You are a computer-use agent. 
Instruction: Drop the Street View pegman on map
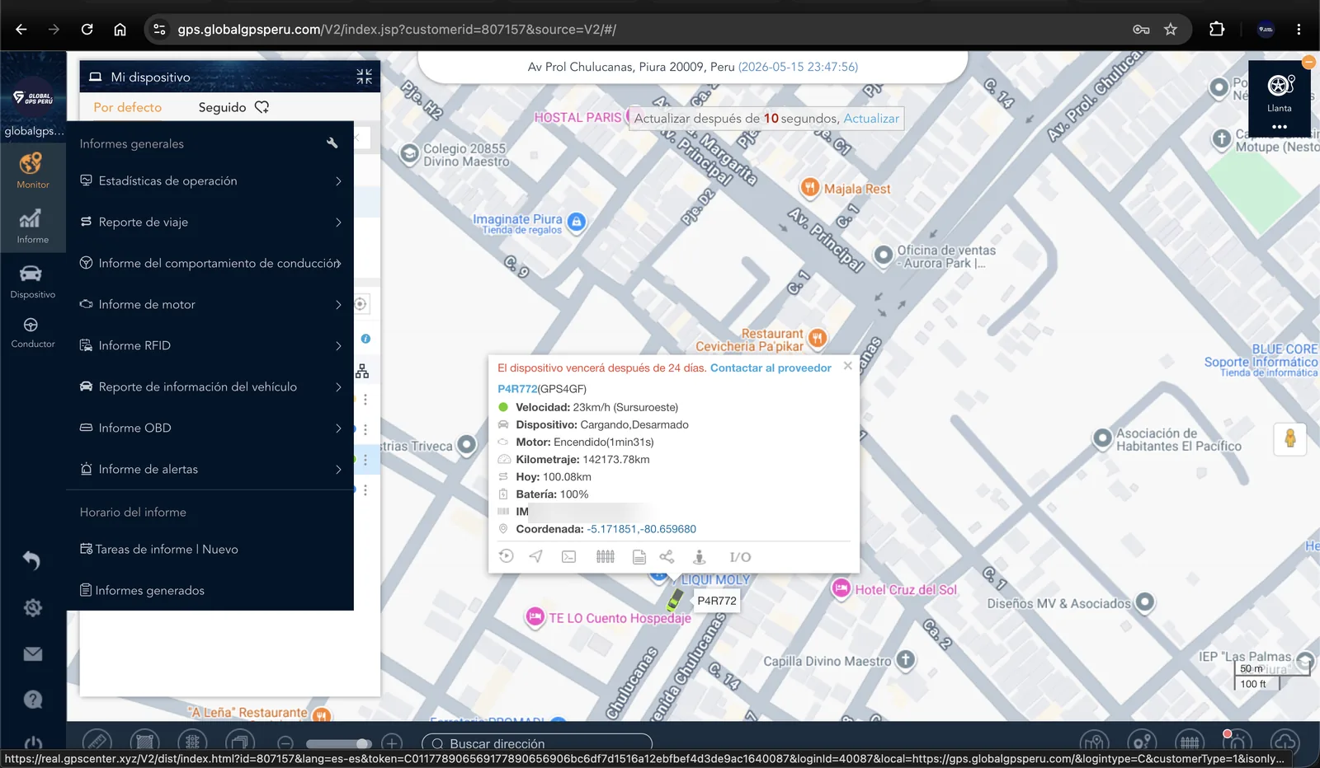pyautogui.click(x=1290, y=438)
